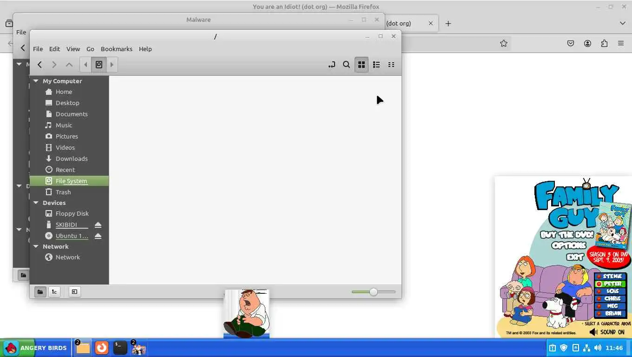Click Exit in Family Guy ad
The width and height of the screenshot is (632, 357).
click(575, 256)
